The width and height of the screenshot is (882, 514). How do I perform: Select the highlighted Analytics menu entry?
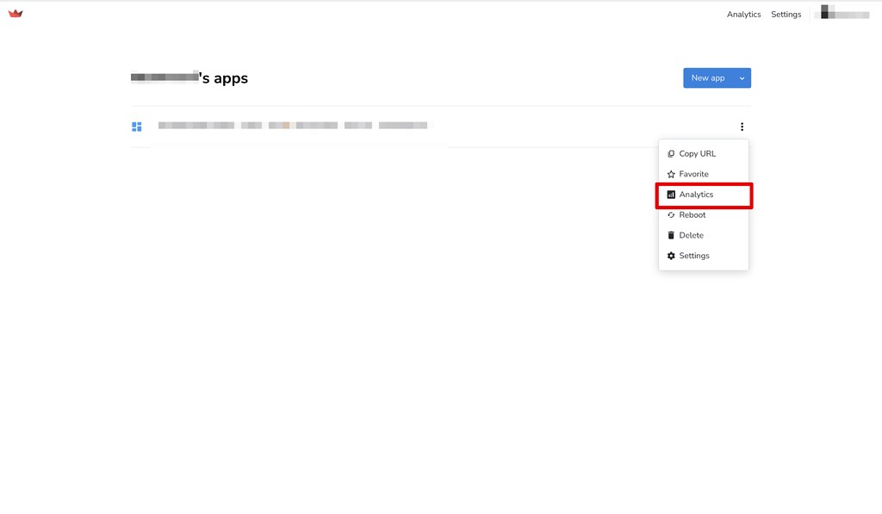tap(699, 195)
